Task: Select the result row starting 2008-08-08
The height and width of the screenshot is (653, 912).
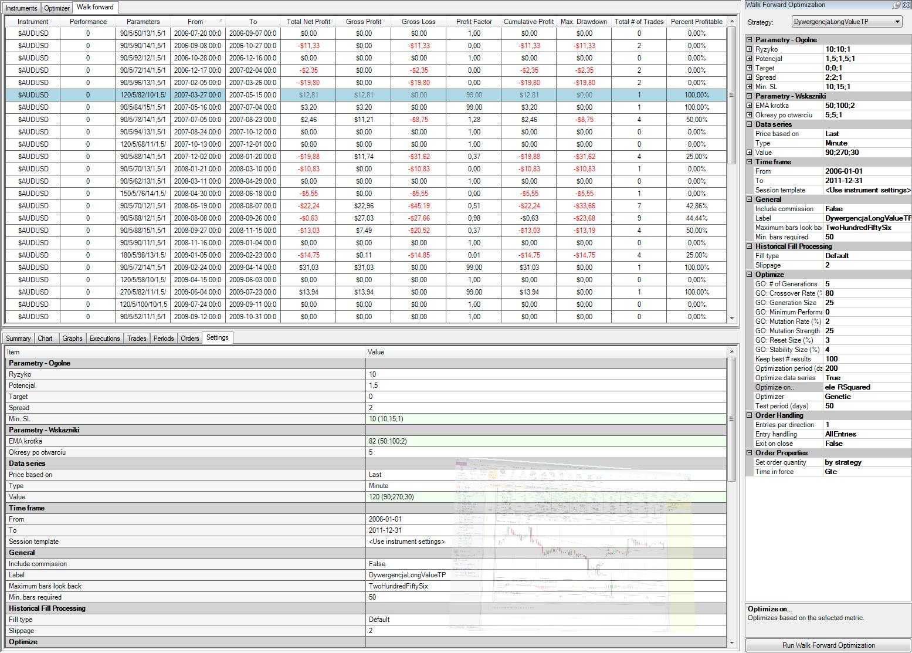Action: click(x=366, y=218)
